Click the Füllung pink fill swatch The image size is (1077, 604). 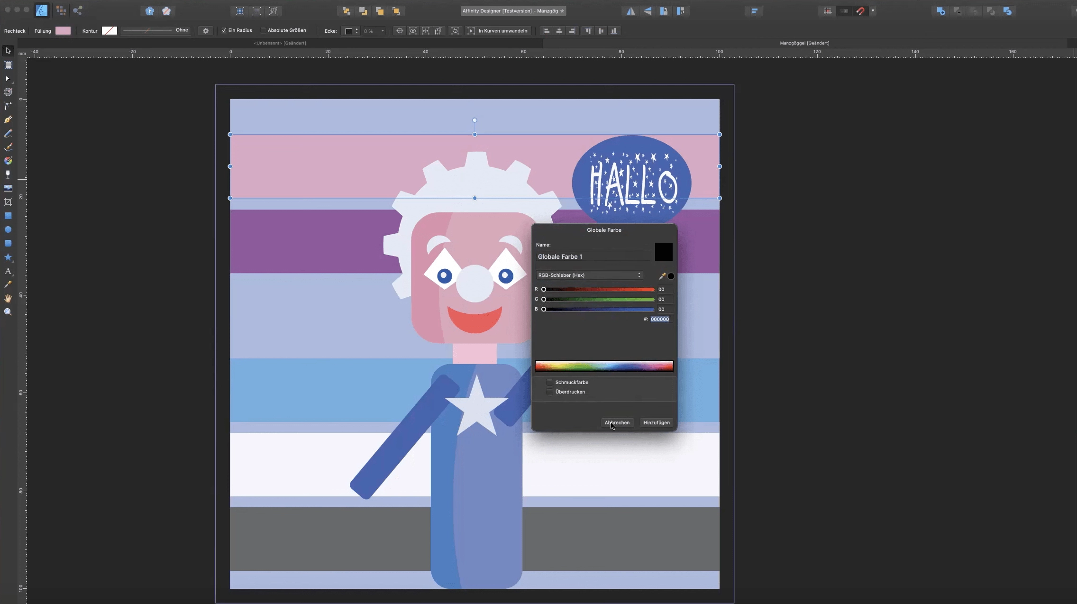coord(63,31)
